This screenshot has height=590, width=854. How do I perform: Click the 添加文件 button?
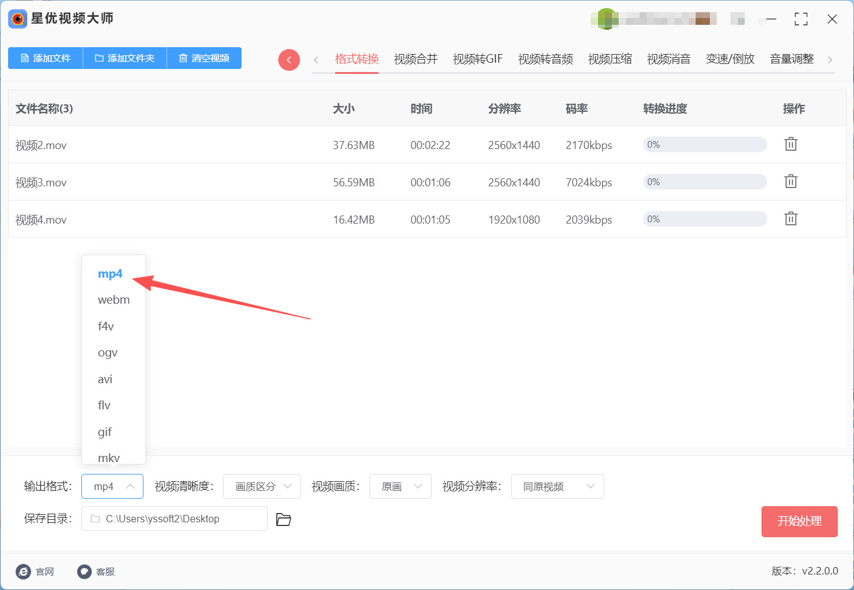[45, 58]
